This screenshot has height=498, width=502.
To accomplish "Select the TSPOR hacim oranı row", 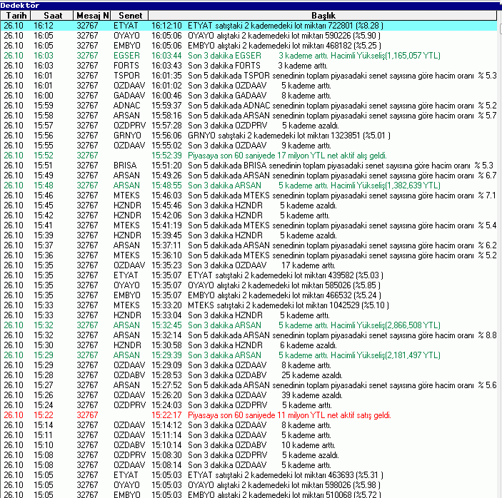I will [x=250, y=75].
